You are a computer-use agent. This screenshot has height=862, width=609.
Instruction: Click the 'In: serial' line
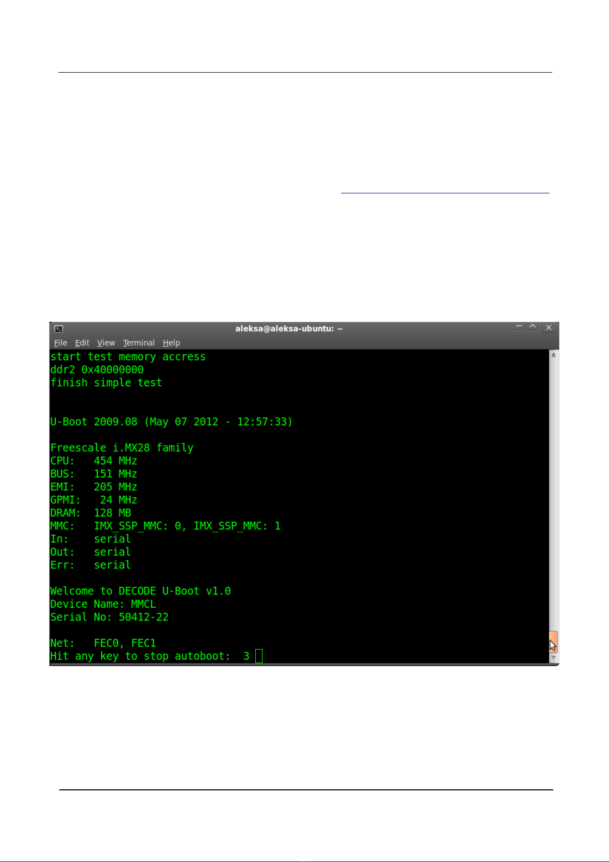tap(91, 539)
